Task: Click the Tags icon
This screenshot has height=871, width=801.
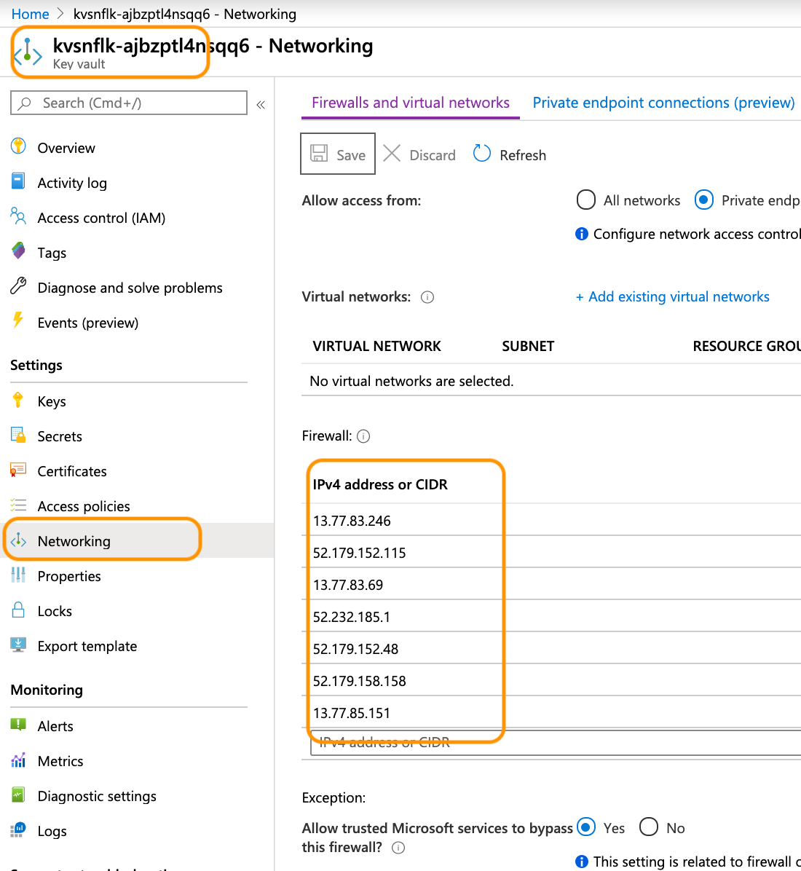Action: click(18, 251)
